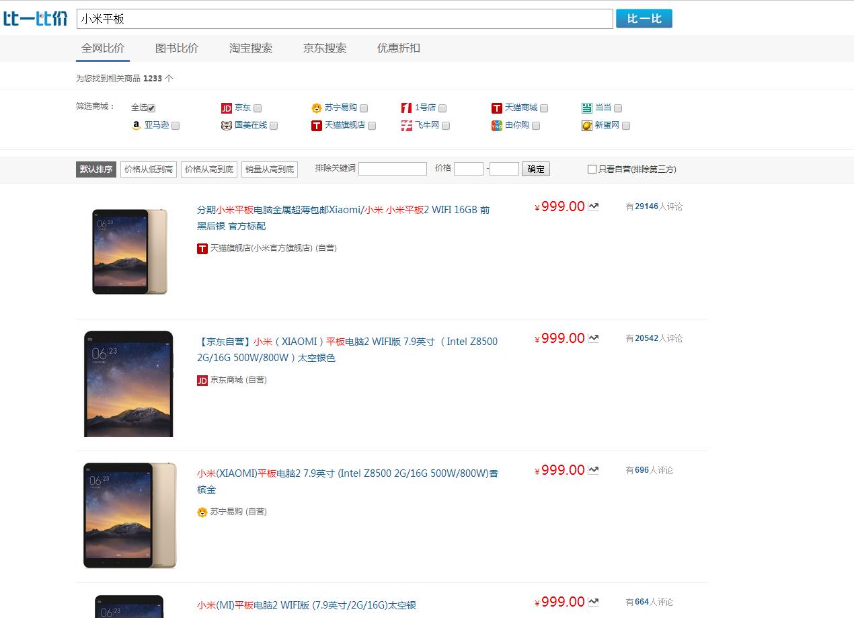Click the 1号店 store icon
The image size is (854, 618).
406,108
